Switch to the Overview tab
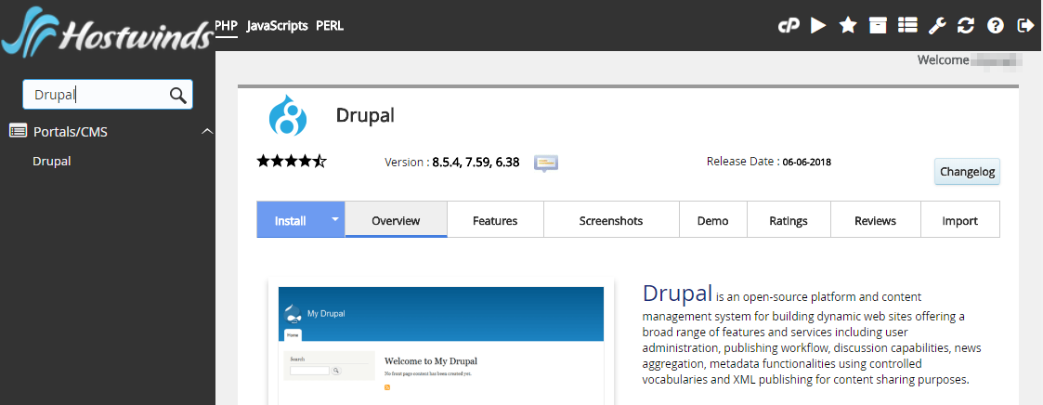This screenshot has width=1043, height=405. click(396, 220)
